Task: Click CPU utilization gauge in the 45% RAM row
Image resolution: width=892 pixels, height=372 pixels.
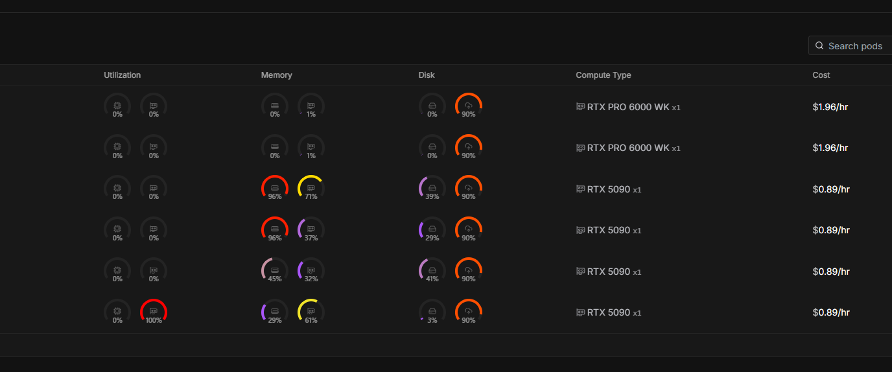Action: point(117,271)
